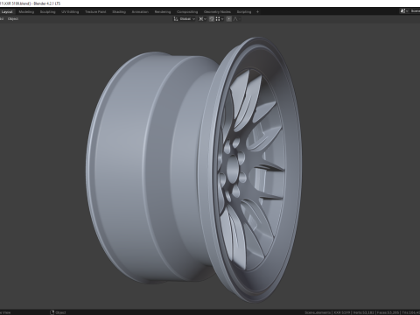Open the Sculpting workspace tab

(x=47, y=12)
